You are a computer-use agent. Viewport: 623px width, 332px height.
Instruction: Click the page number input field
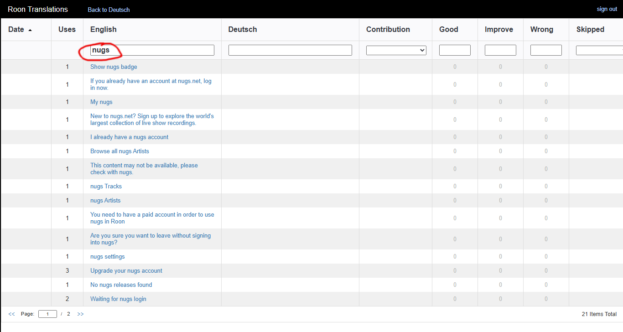coord(47,314)
